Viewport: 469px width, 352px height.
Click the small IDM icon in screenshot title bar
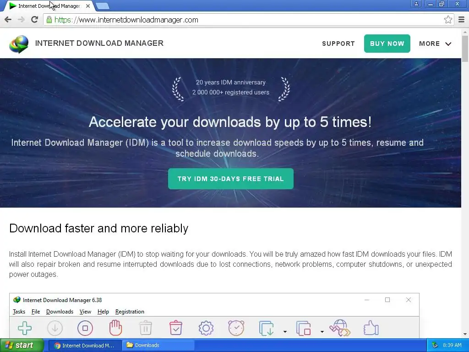pos(17,300)
